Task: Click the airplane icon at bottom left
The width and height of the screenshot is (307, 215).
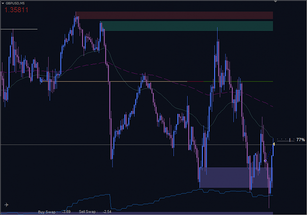Action: pos(6,205)
